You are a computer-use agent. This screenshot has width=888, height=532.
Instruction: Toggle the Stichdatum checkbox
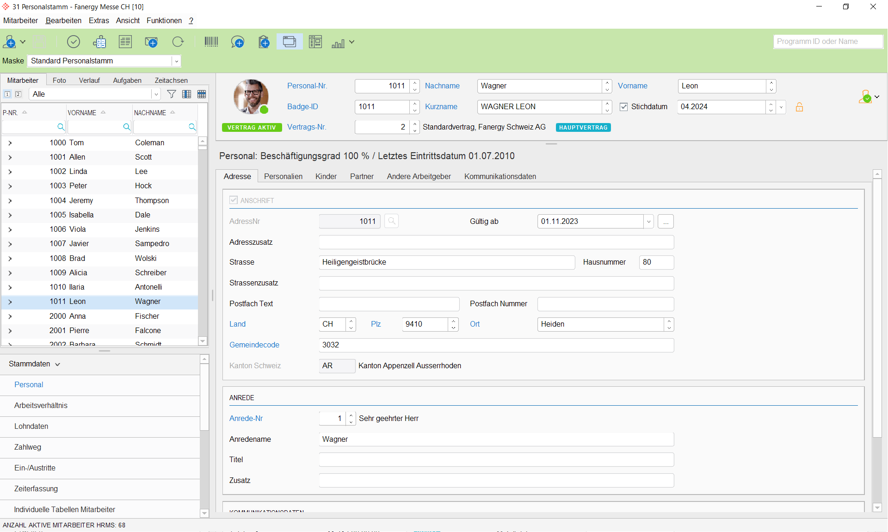[x=624, y=107]
